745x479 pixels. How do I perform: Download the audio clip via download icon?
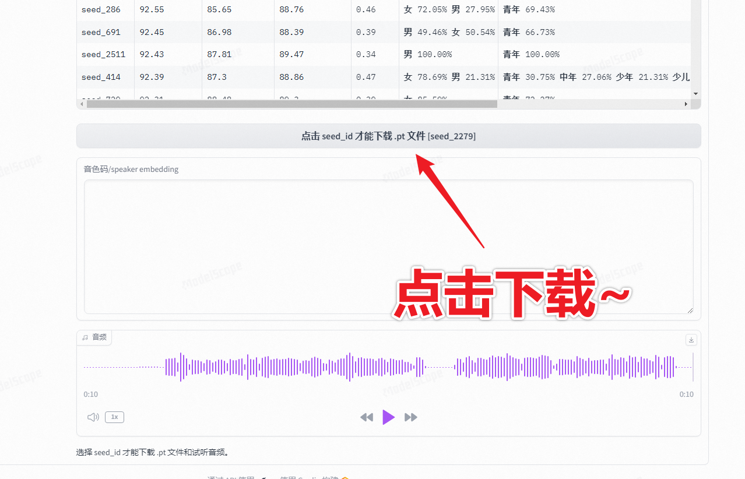coord(691,340)
